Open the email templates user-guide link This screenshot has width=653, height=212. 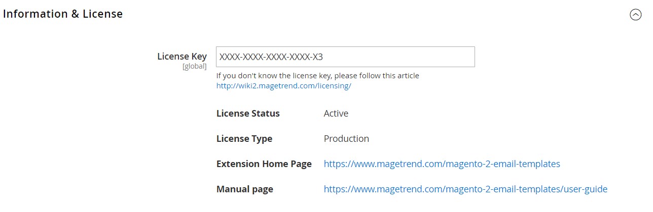pyautogui.click(x=465, y=189)
